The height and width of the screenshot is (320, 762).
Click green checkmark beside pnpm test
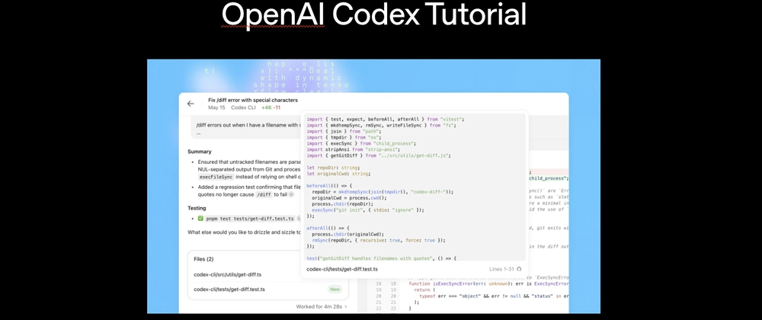[x=200, y=219]
